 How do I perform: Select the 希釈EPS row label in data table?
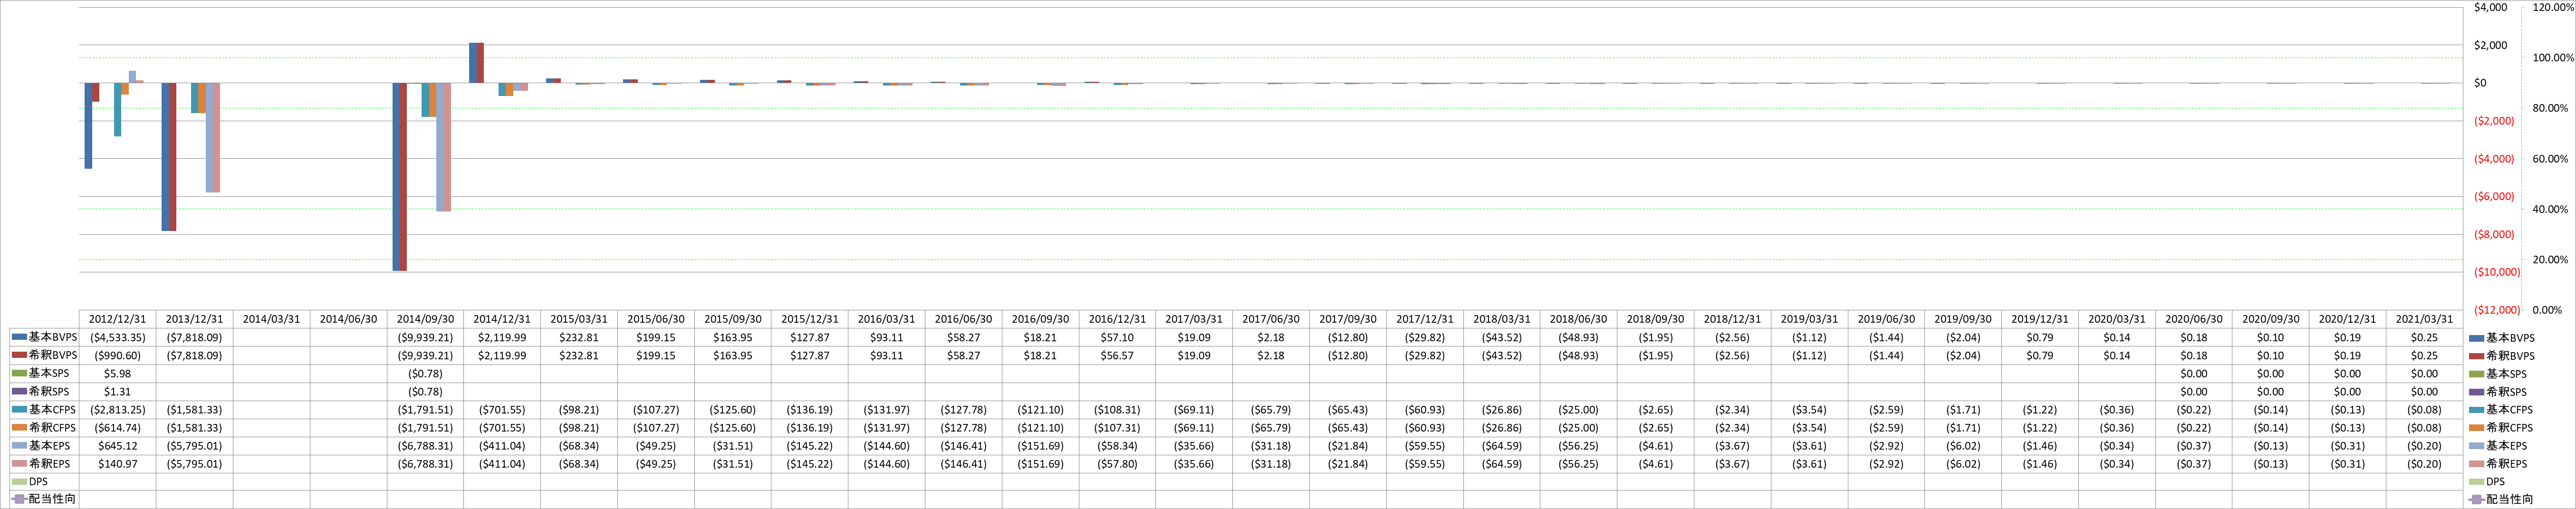point(49,464)
